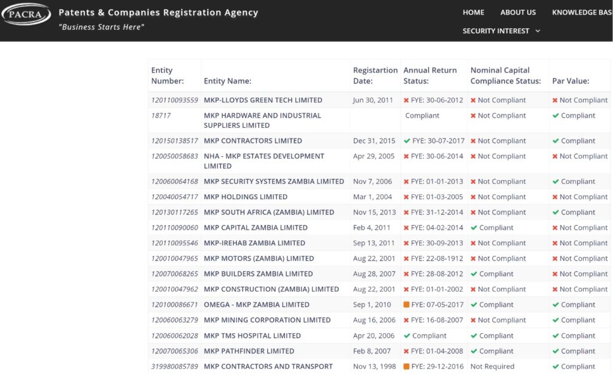Click the Entity Number column header
This screenshot has width=613, height=375.
click(x=168, y=75)
